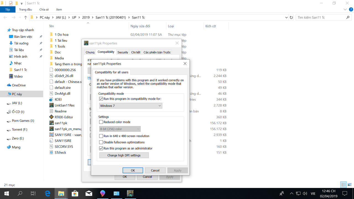354x199 pixels.
Task: Open taskbar search icon
Action: (20, 193)
